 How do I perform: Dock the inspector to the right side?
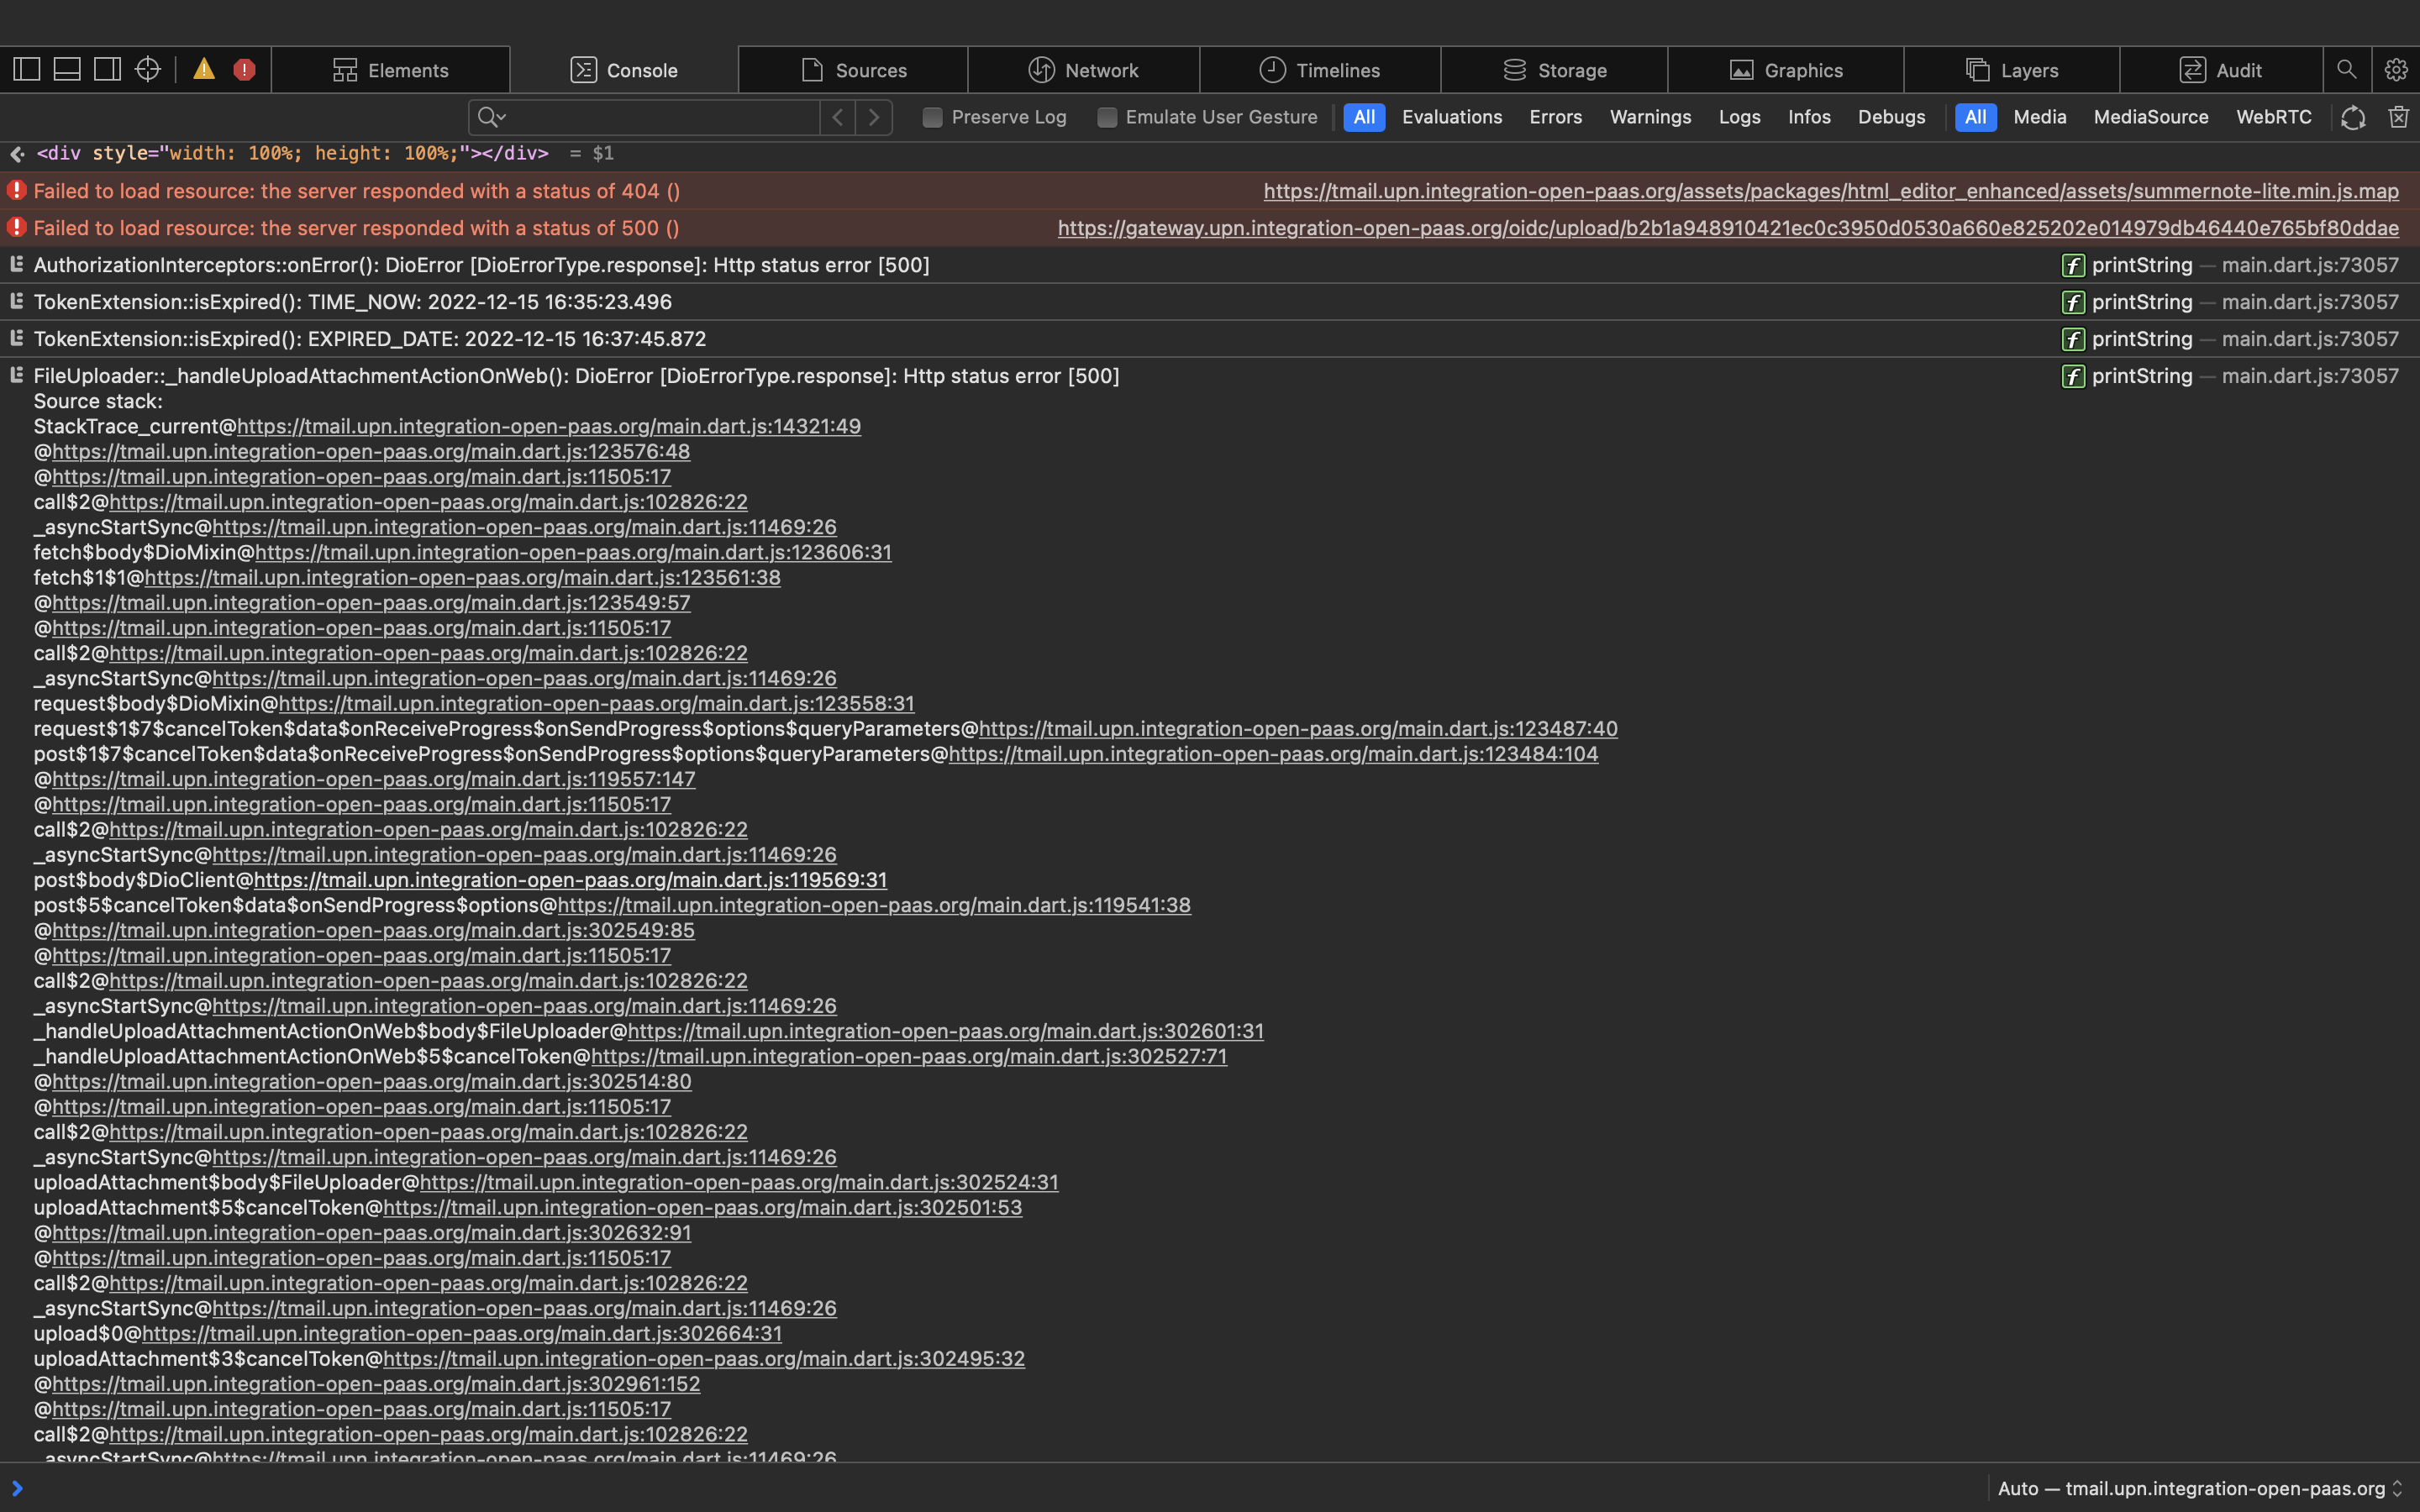(107, 69)
